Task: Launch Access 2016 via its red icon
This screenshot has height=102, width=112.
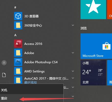Action: point(18,44)
